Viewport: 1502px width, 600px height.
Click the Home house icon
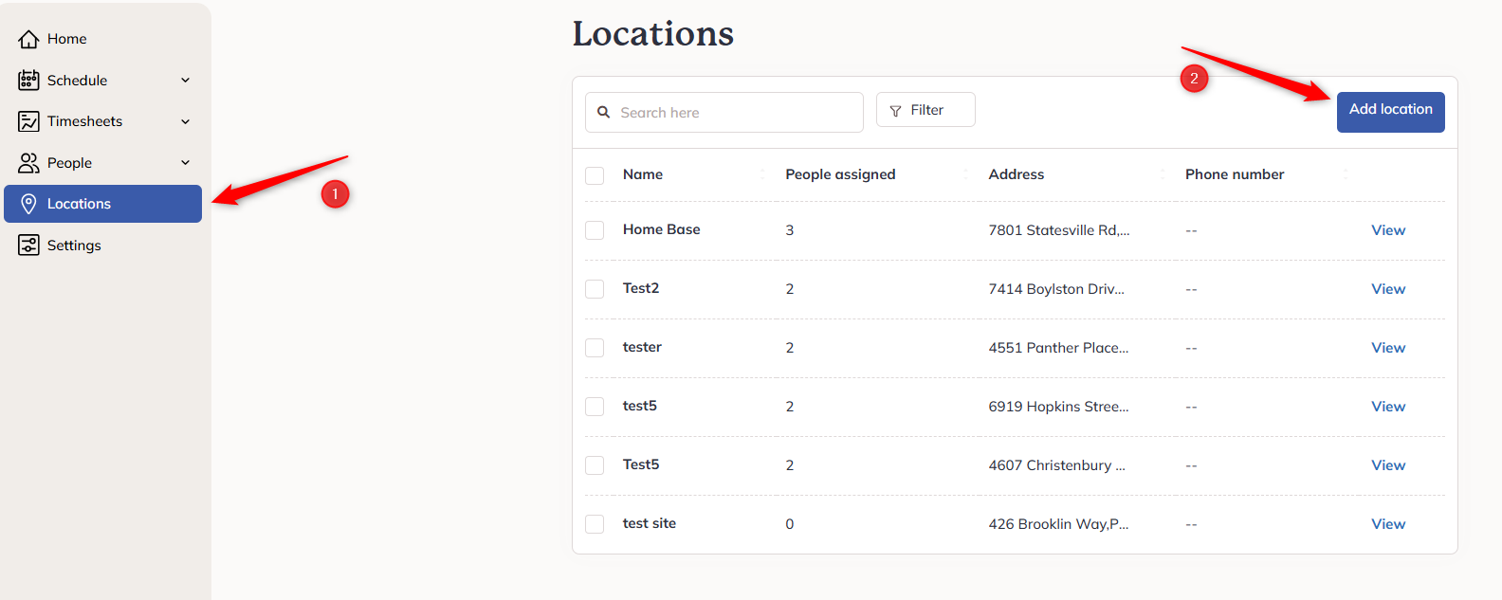[28, 39]
